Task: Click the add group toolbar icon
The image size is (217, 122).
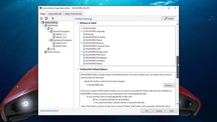Action: 46,18
